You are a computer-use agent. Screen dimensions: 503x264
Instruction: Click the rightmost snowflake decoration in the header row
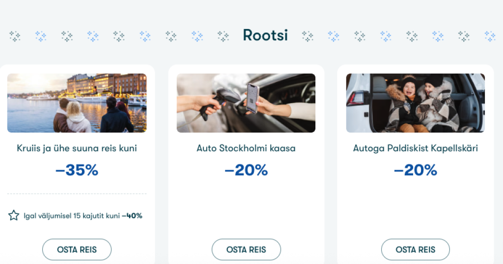pyautogui.click(x=490, y=36)
